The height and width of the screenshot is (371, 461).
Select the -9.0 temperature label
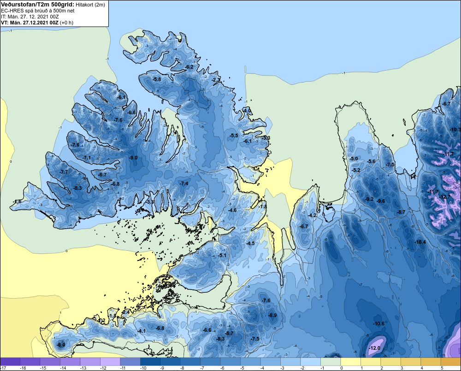point(133,158)
